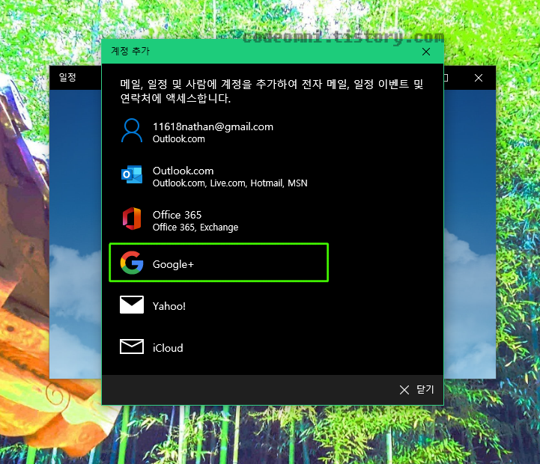This screenshot has height=464, width=540.
Task: Select the iCloud account label
Action: coord(168,348)
